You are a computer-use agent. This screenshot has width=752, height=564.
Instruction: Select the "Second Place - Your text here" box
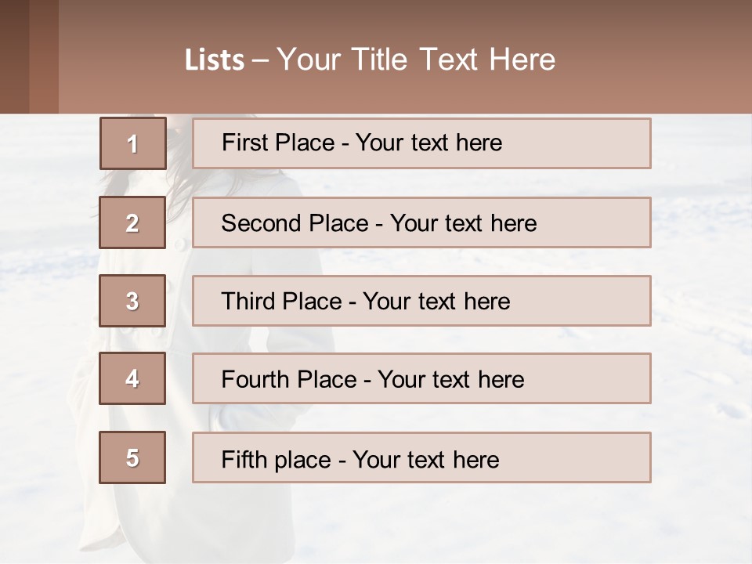[421, 222]
